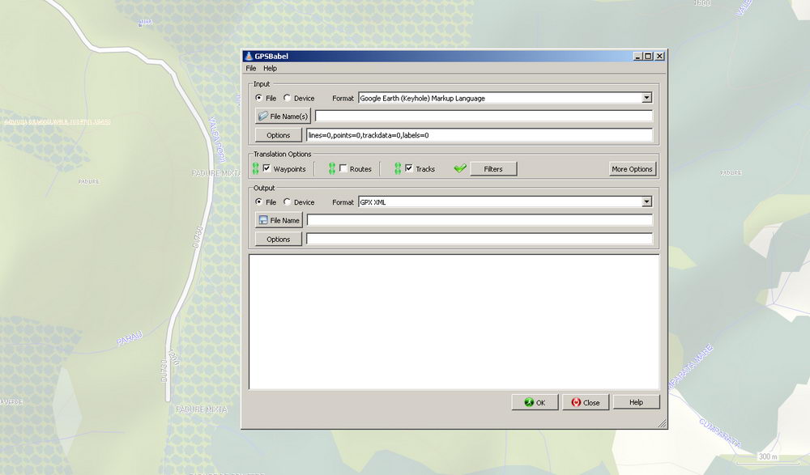Click the window resize grip corner
Screen dimensions: 810x475
(x=662, y=423)
